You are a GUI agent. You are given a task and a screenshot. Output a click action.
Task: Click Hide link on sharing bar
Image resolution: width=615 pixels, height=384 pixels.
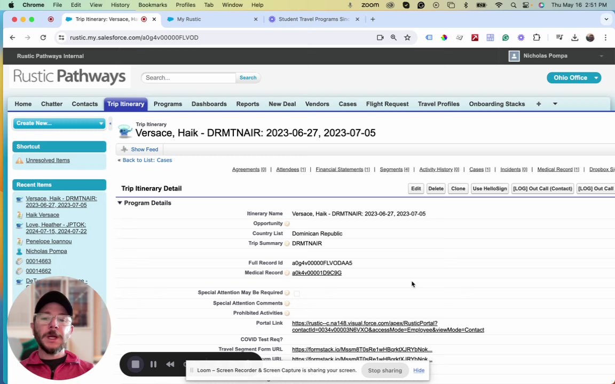419,370
